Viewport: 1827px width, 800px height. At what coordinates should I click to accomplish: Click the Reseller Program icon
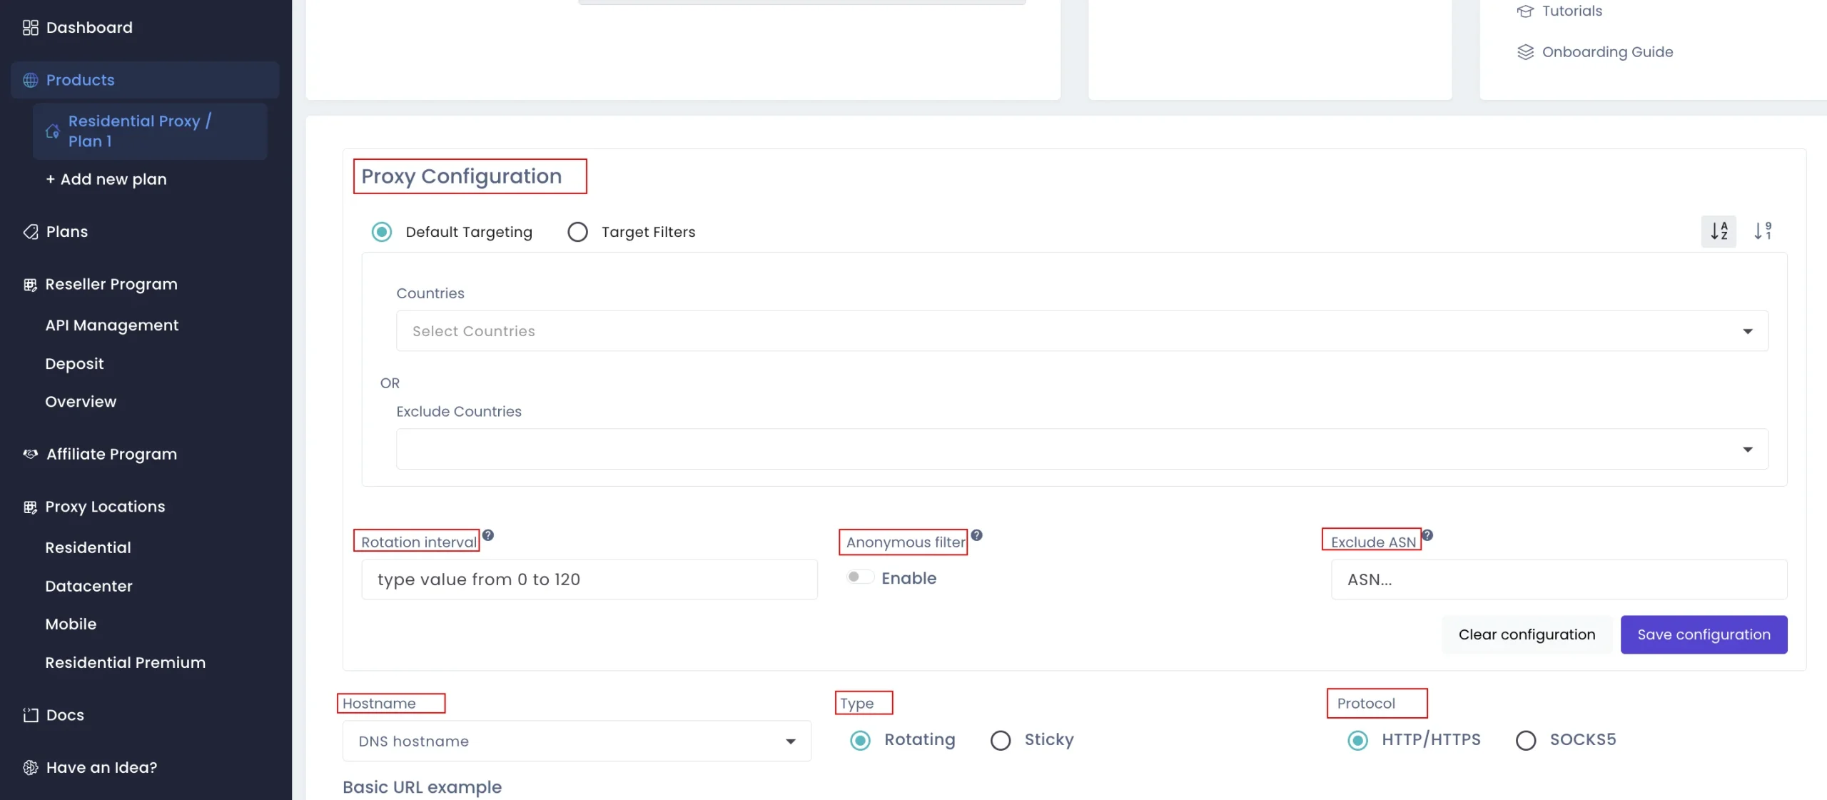[x=30, y=284]
